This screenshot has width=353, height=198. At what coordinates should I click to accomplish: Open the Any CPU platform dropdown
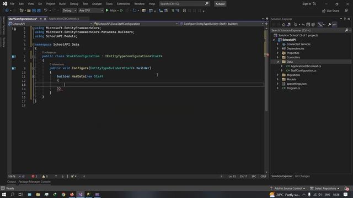[x=90, y=10]
